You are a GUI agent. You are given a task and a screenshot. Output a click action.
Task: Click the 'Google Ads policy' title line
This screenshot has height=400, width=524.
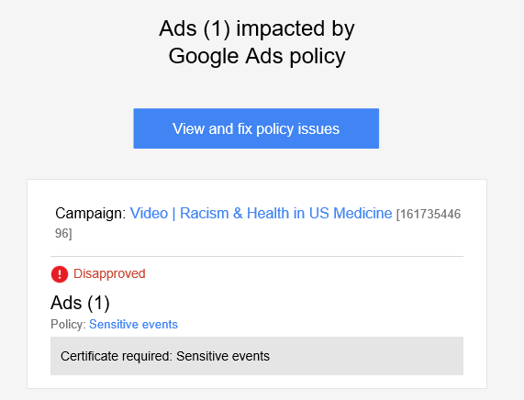[x=257, y=56]
